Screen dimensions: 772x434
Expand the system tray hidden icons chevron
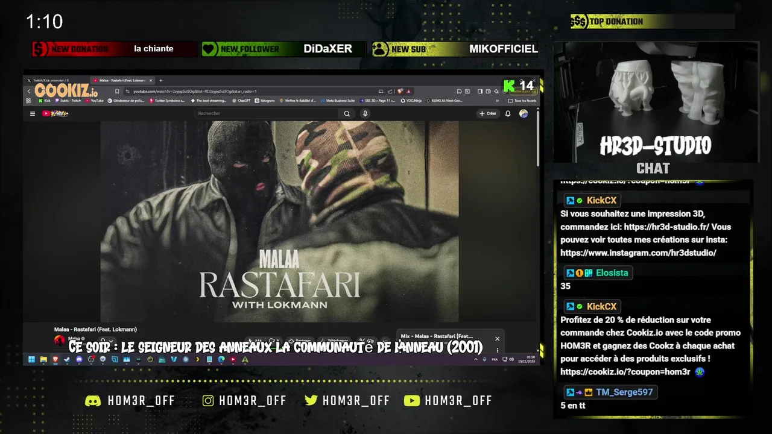coord(475,359)
